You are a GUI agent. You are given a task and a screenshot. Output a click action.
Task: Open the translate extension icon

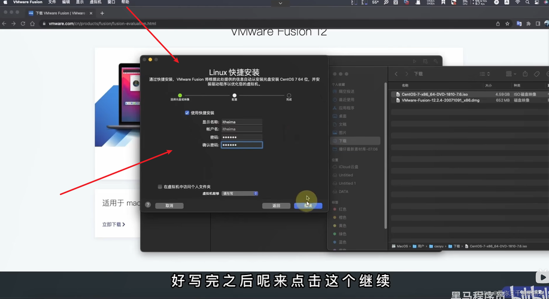519,24
